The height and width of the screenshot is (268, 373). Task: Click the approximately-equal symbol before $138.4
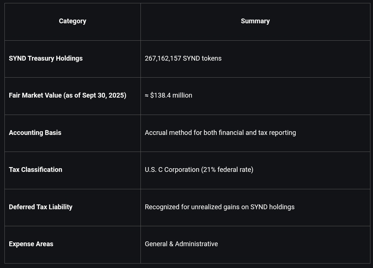[147, 95]
